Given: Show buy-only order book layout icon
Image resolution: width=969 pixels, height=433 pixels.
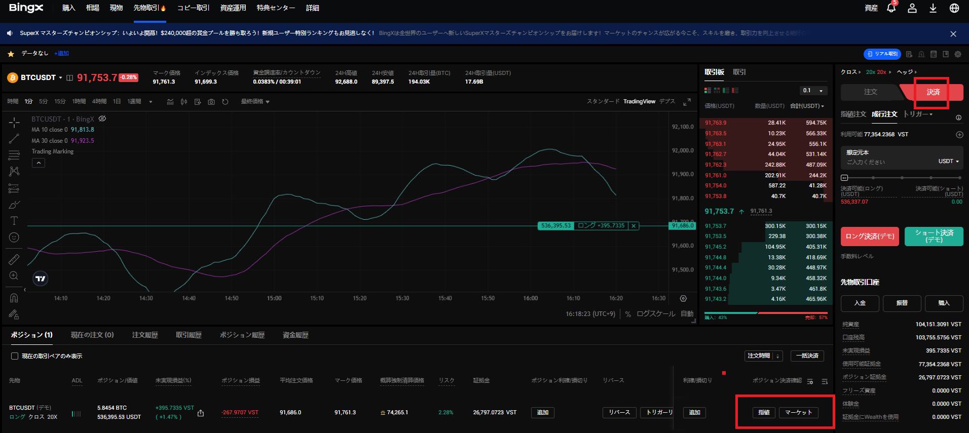Looking at the screenshot, I should [726, 91].
